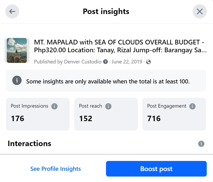213x182 pixels.
Task: Click the June 22, 2019 publish date
Action: (127, 62)
